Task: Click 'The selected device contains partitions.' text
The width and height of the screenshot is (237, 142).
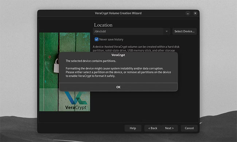Action: [91, 61]
